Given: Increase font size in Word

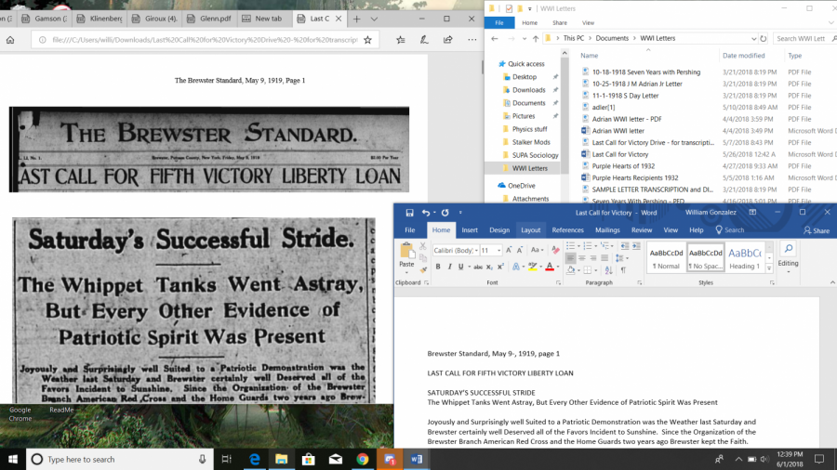Looking at the screenshot, I should pos(509,250).
